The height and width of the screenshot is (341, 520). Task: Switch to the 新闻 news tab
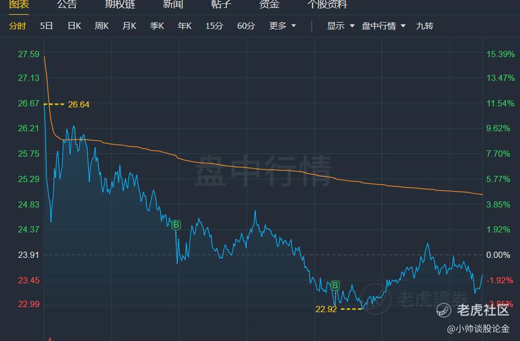tap(173, 5)
